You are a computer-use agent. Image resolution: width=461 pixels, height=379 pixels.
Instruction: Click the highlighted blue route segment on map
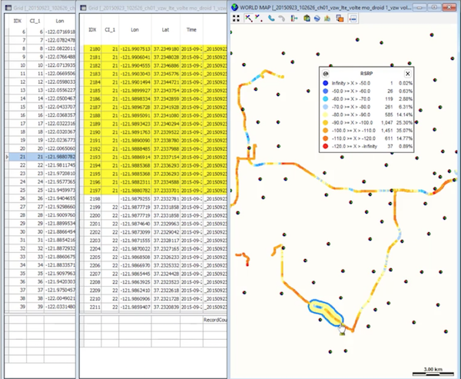(325, 311)
